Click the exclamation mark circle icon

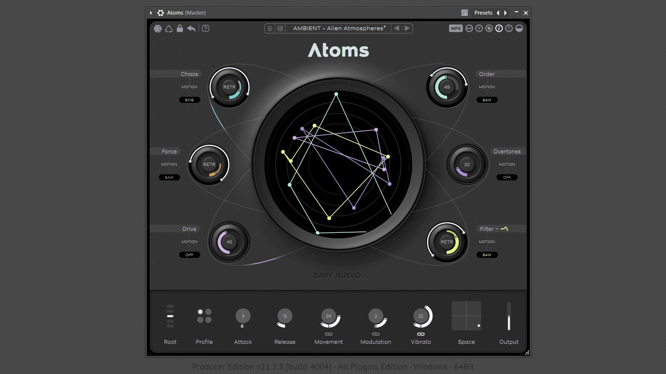[x=509, y=28]
